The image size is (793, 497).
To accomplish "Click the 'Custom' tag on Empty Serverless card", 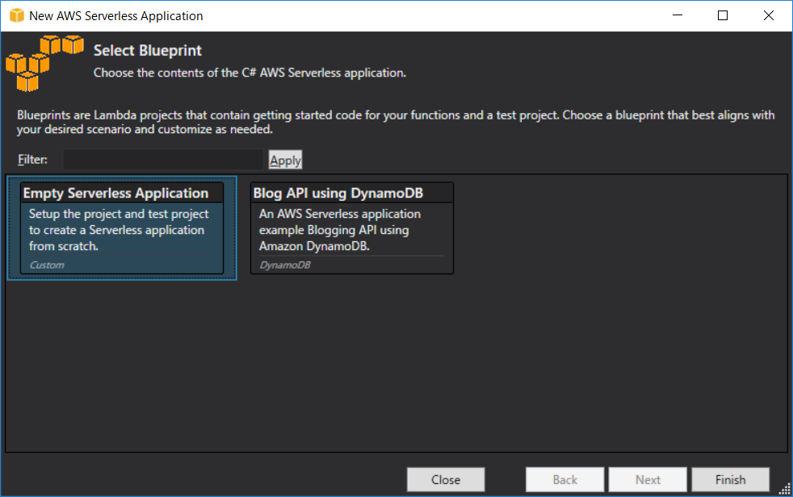I will (47, 265).
